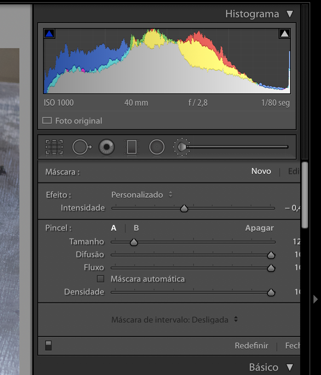Select the Crop Overlay tool

pos(54,147)
